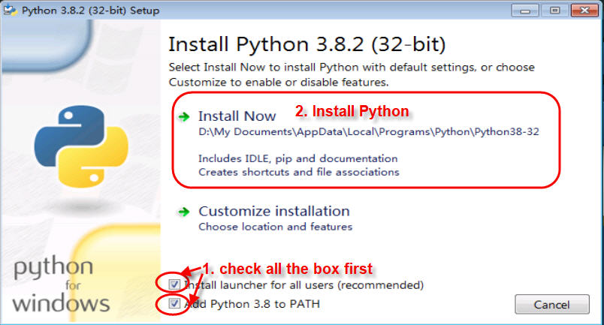Click the green arrow beside Customize installation
Image resolution: width=604 pixels, height=325 pixels.
[x=184, y=212]
